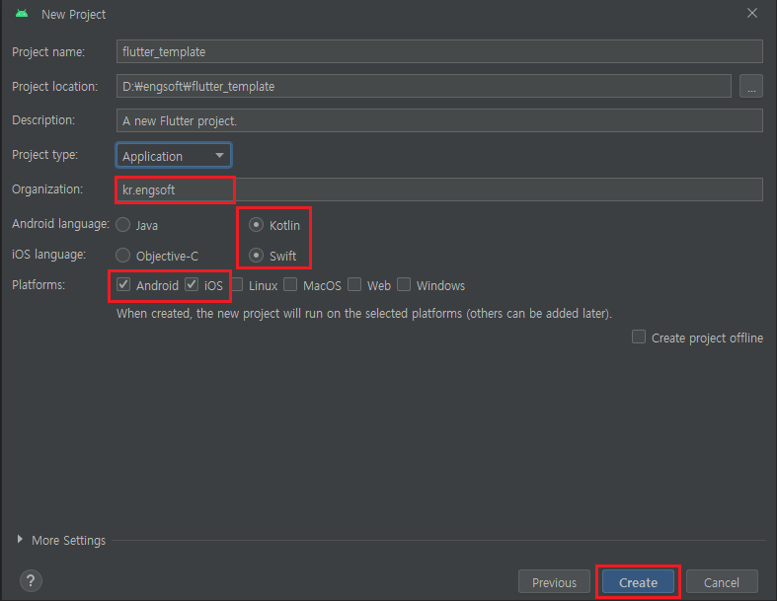Image resolution: width=777 pixels, height=601 pixels.
Task: Select Java as Android language
Action: coord(122,225)
